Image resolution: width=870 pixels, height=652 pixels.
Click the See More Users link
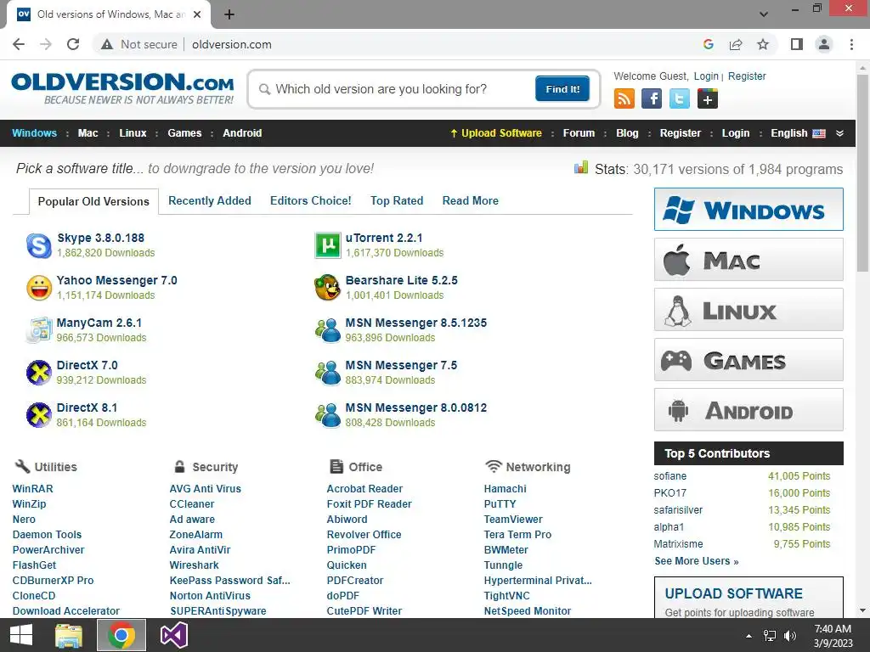(x=697, y=561)
